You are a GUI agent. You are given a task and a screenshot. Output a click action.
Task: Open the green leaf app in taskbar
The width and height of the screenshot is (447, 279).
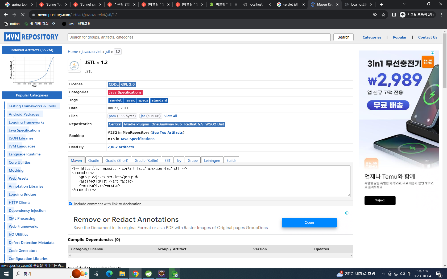[148, 273]
